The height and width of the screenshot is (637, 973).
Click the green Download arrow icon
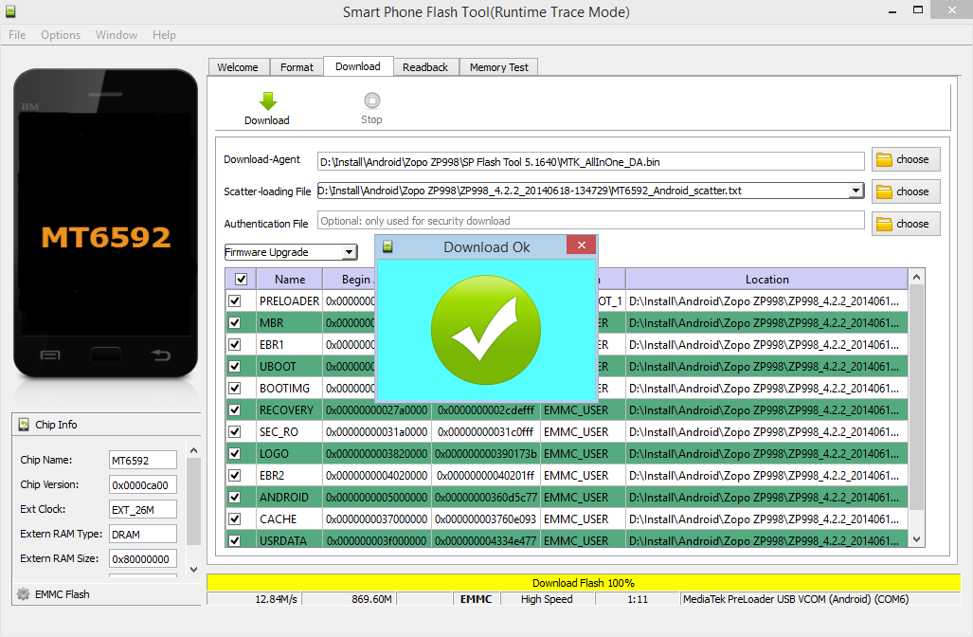point(267,100)
